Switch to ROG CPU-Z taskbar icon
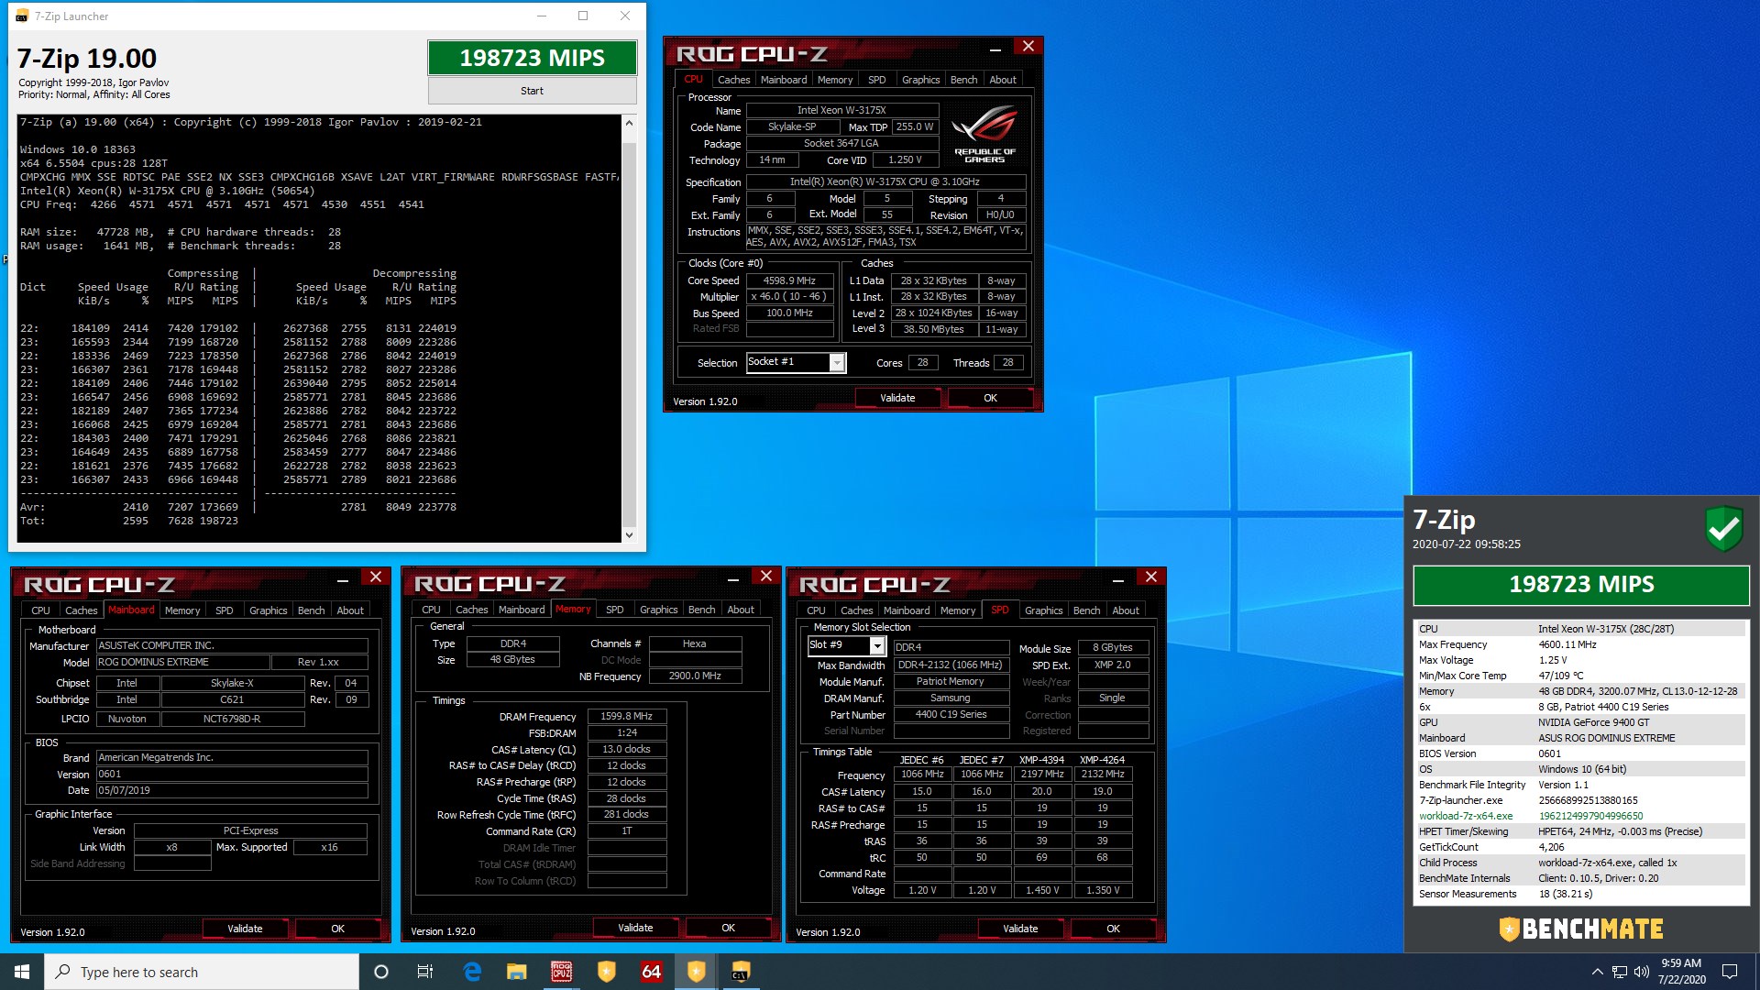This screenshot has width=1760, height=990. pos(561,972)
